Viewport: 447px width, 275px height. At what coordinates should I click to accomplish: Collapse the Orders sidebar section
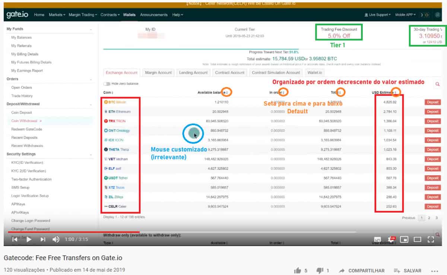point(91,79)
